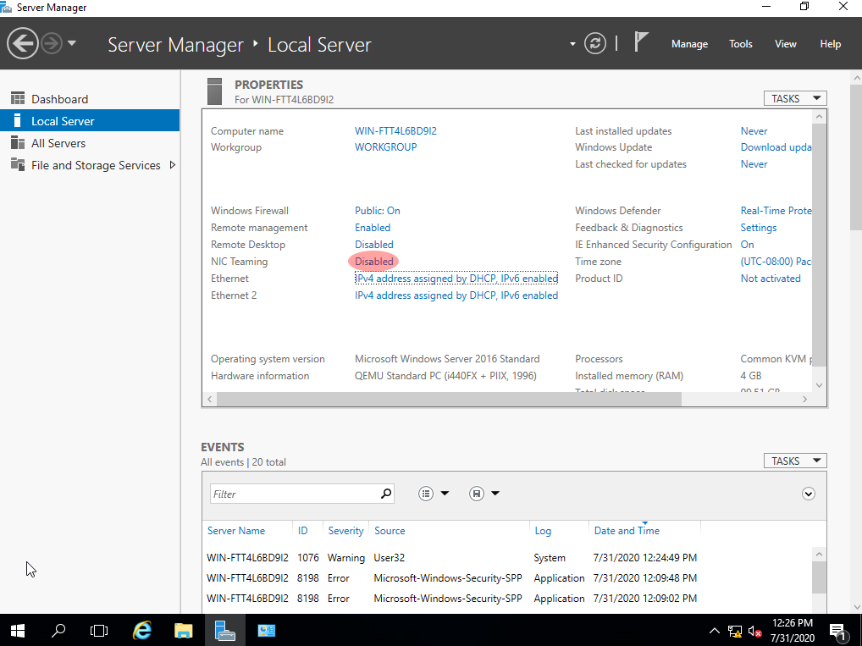Open the Properties TASKS dropdown
This screenshot has width=862, height=646.
[x=794, y=97]
